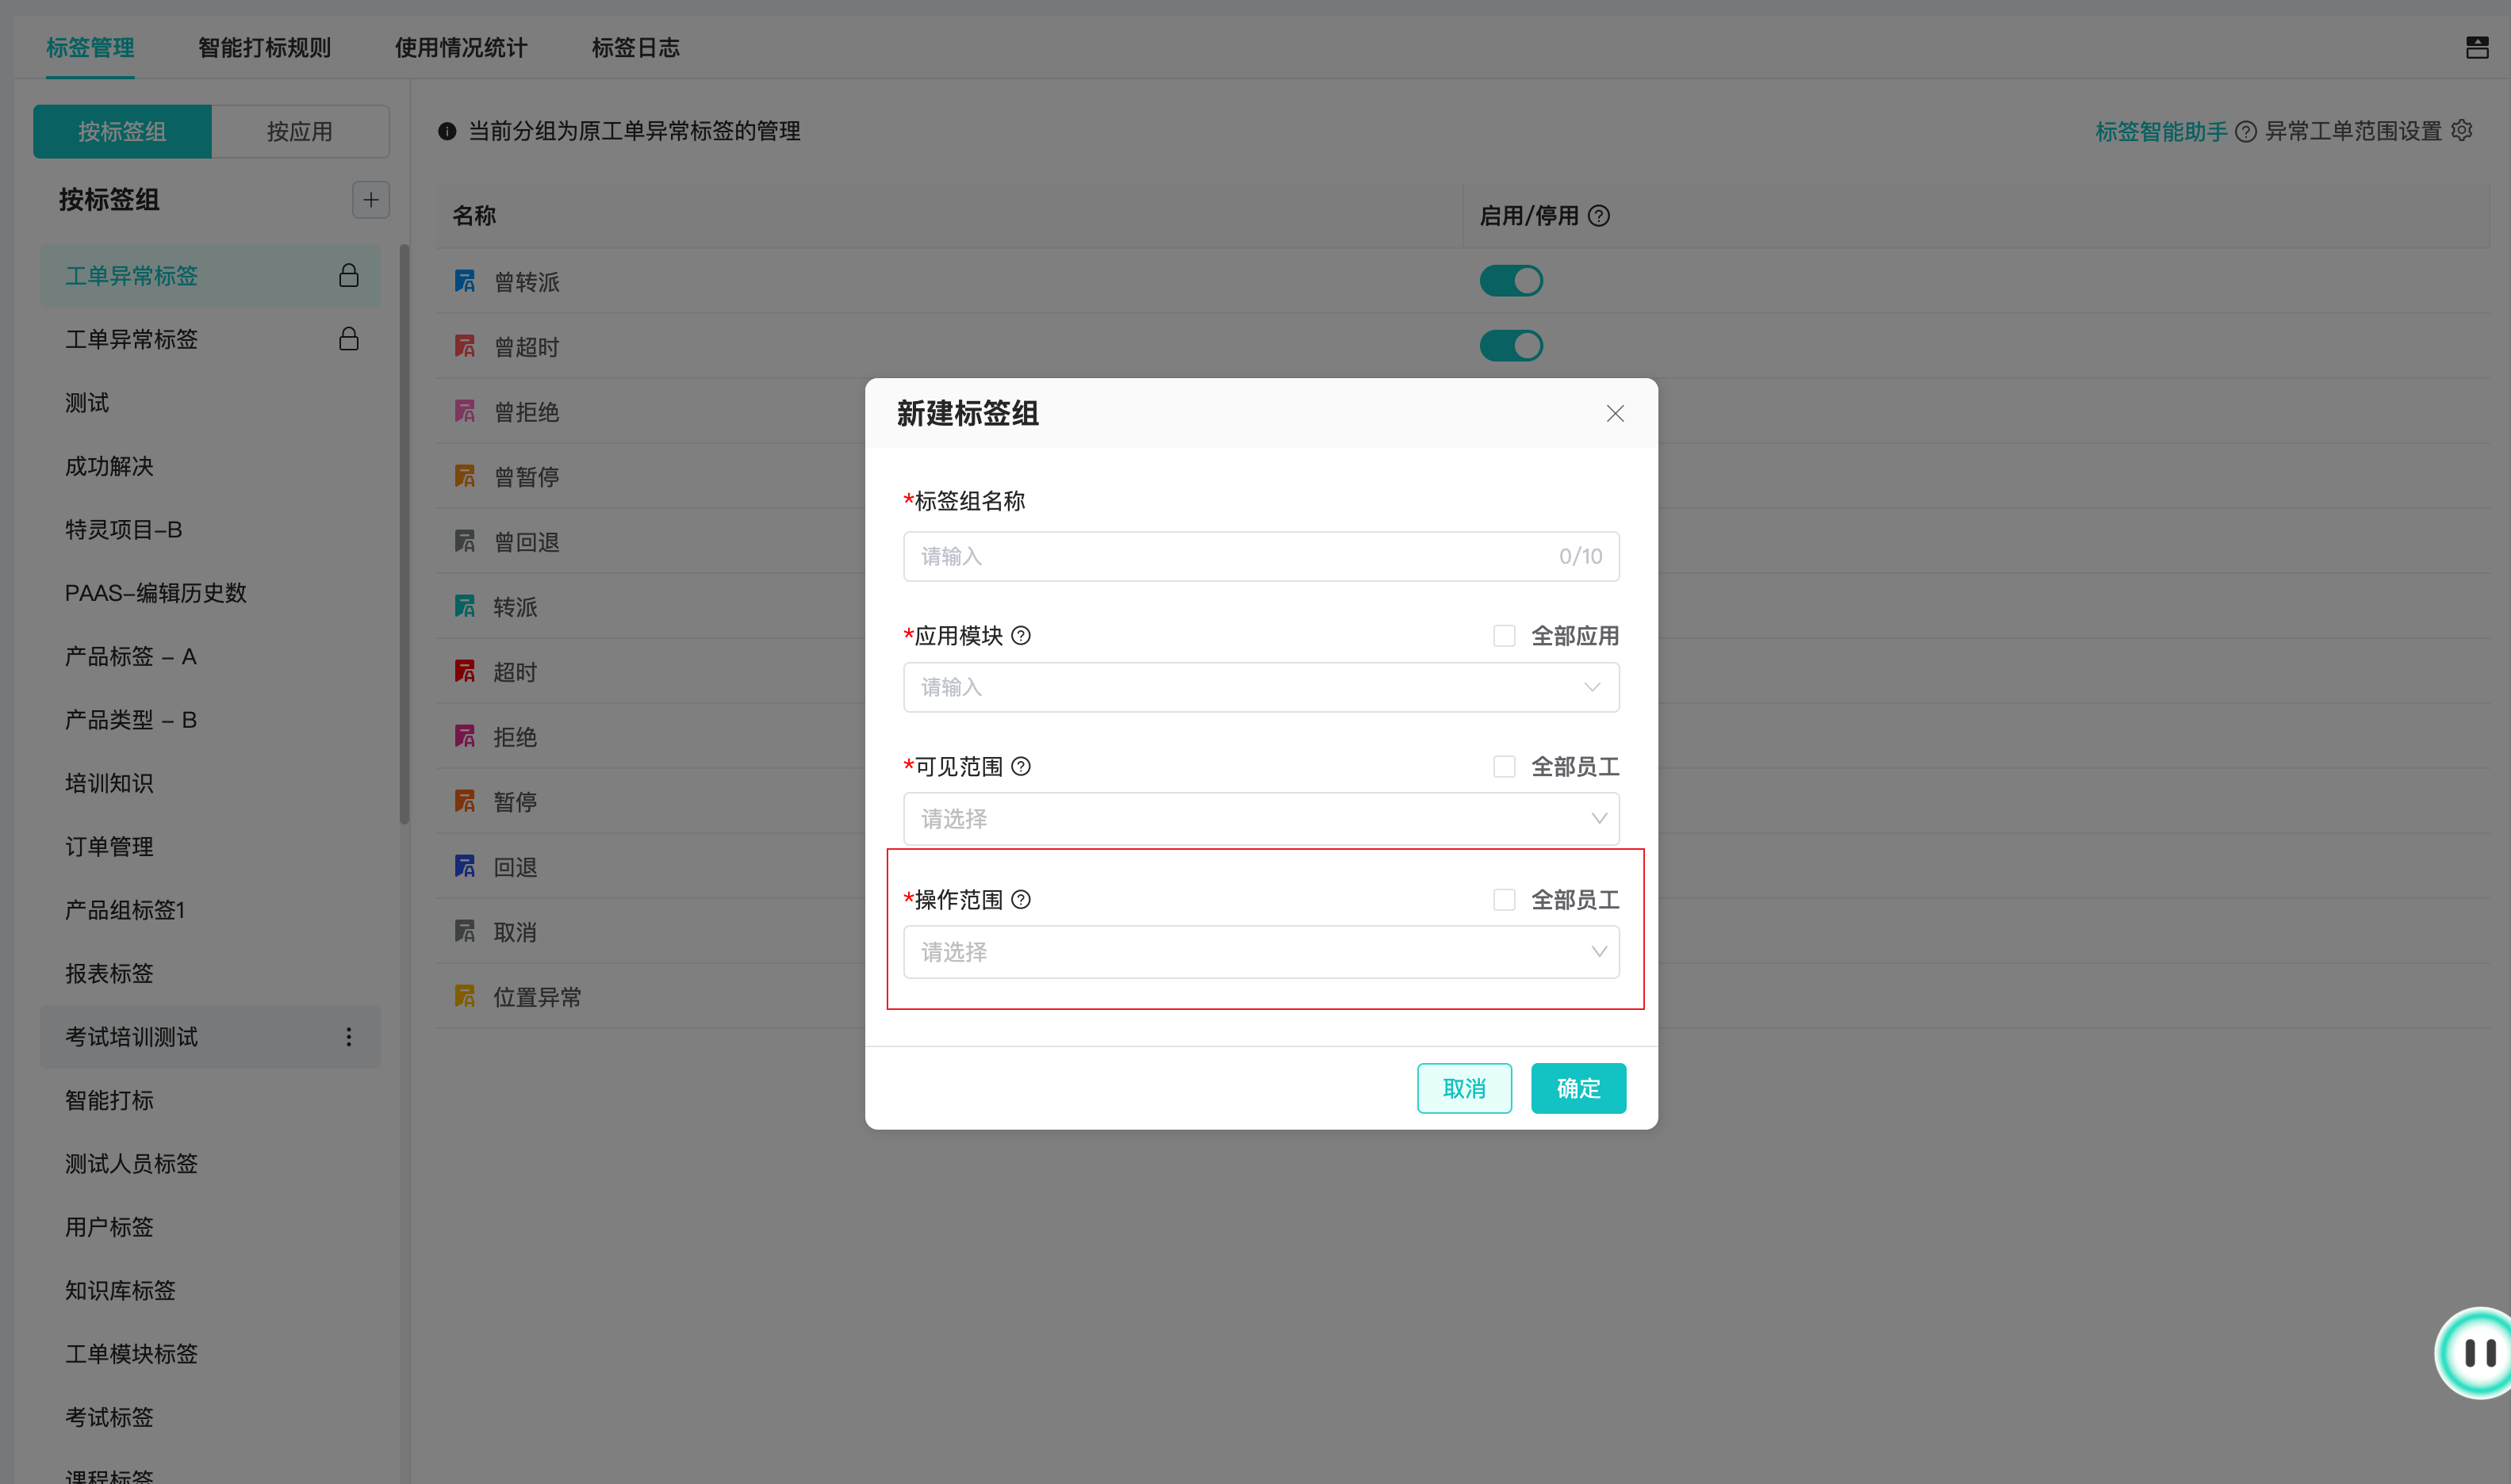Viewport: 2511px width, 1484px height.
Task: Click the tag icon of 取消
Action: click(x=466, y=931)
